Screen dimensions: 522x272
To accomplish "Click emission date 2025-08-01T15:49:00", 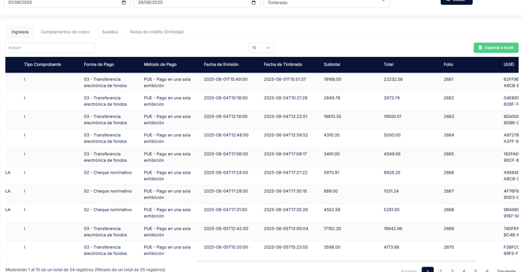I will tap(226, 79).
